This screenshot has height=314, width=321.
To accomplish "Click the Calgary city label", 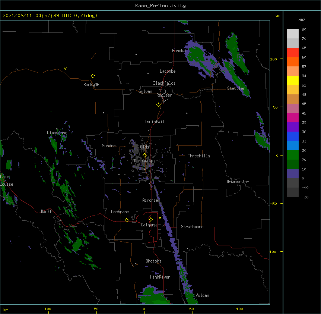I will click(x=149, y=225).
